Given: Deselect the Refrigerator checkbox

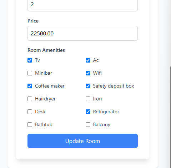Looking at the screenshot, I should tap(88, 112).
